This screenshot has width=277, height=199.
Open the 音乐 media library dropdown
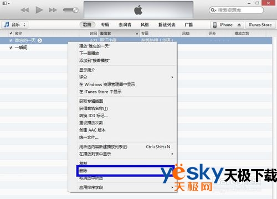tap(15, 24)
